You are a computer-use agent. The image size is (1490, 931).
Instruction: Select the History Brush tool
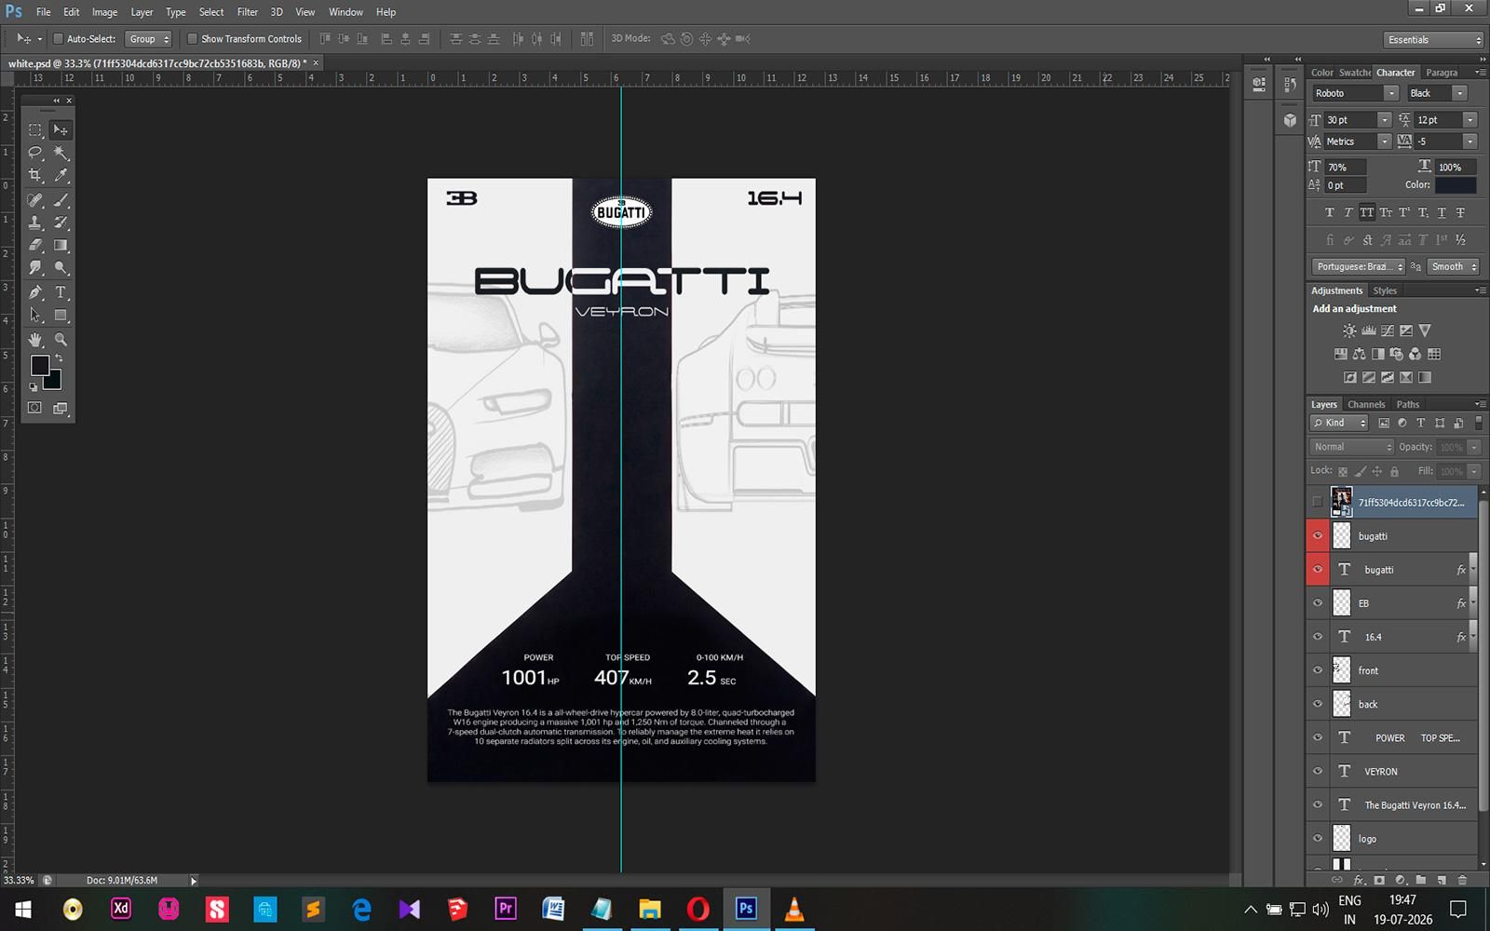[x=61, y=223]
